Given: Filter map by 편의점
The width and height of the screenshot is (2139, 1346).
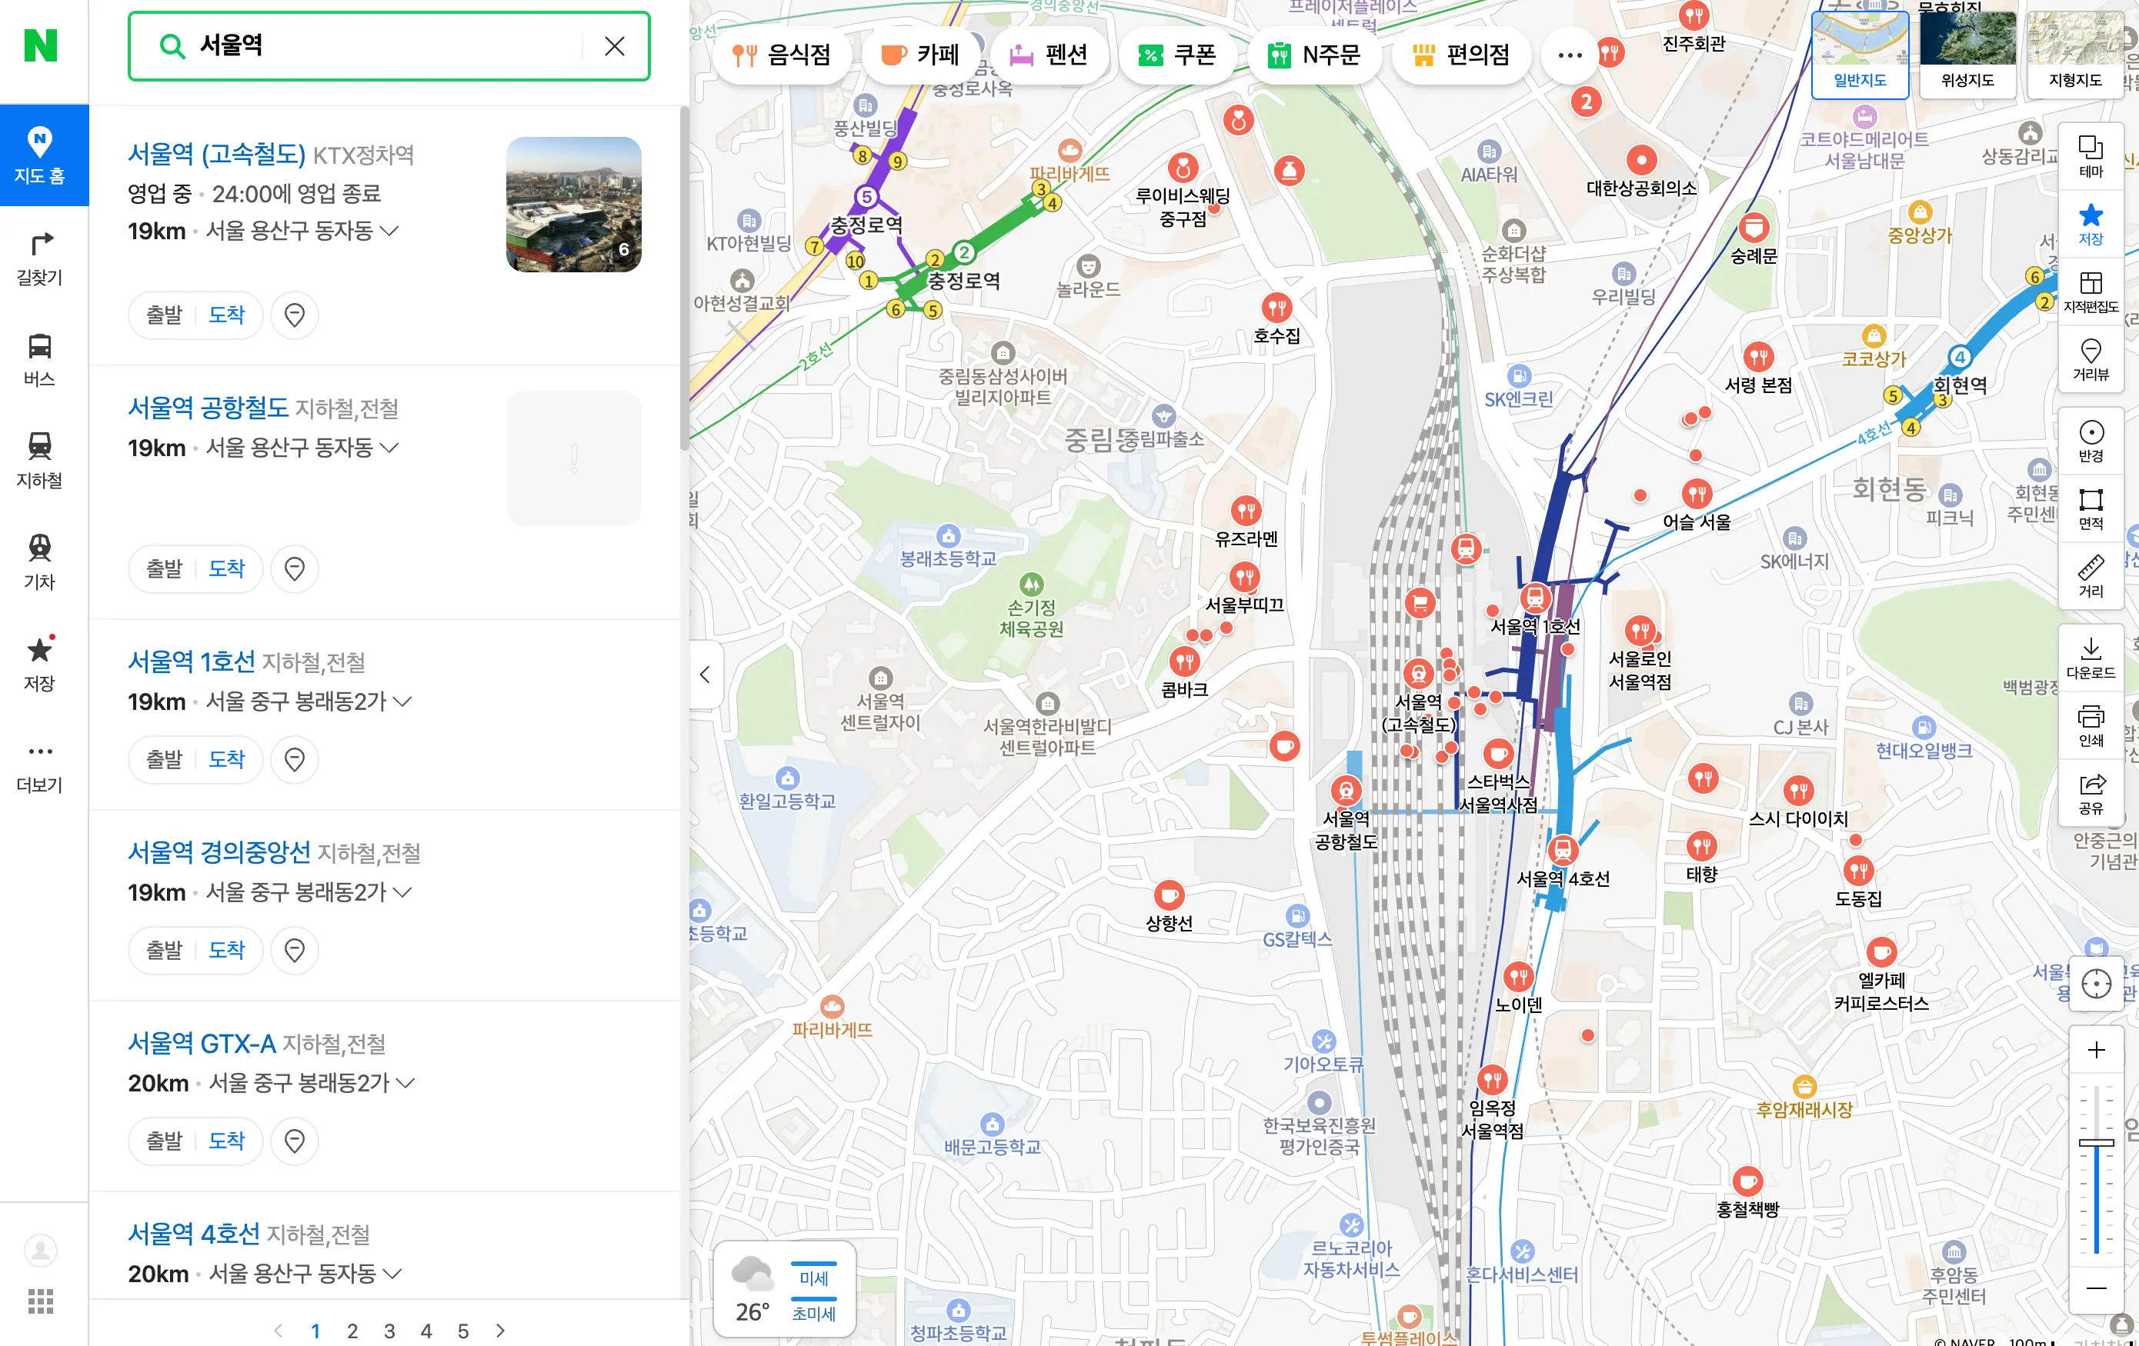Looking at the screenshot, I should point(1460,55).
